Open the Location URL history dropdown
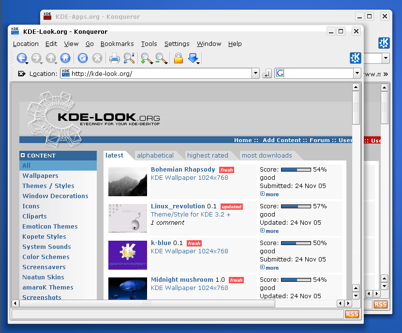The height and width of the screenshot is (333, 402). (255, 73)
